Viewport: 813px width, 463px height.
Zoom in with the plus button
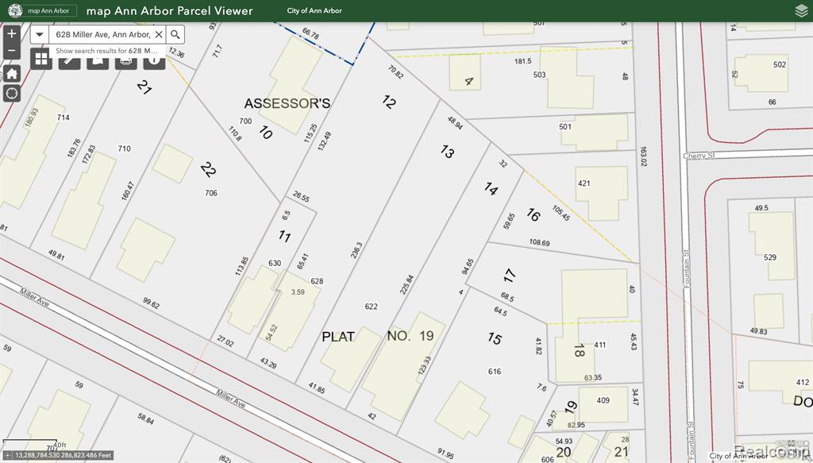pos(11,34)
